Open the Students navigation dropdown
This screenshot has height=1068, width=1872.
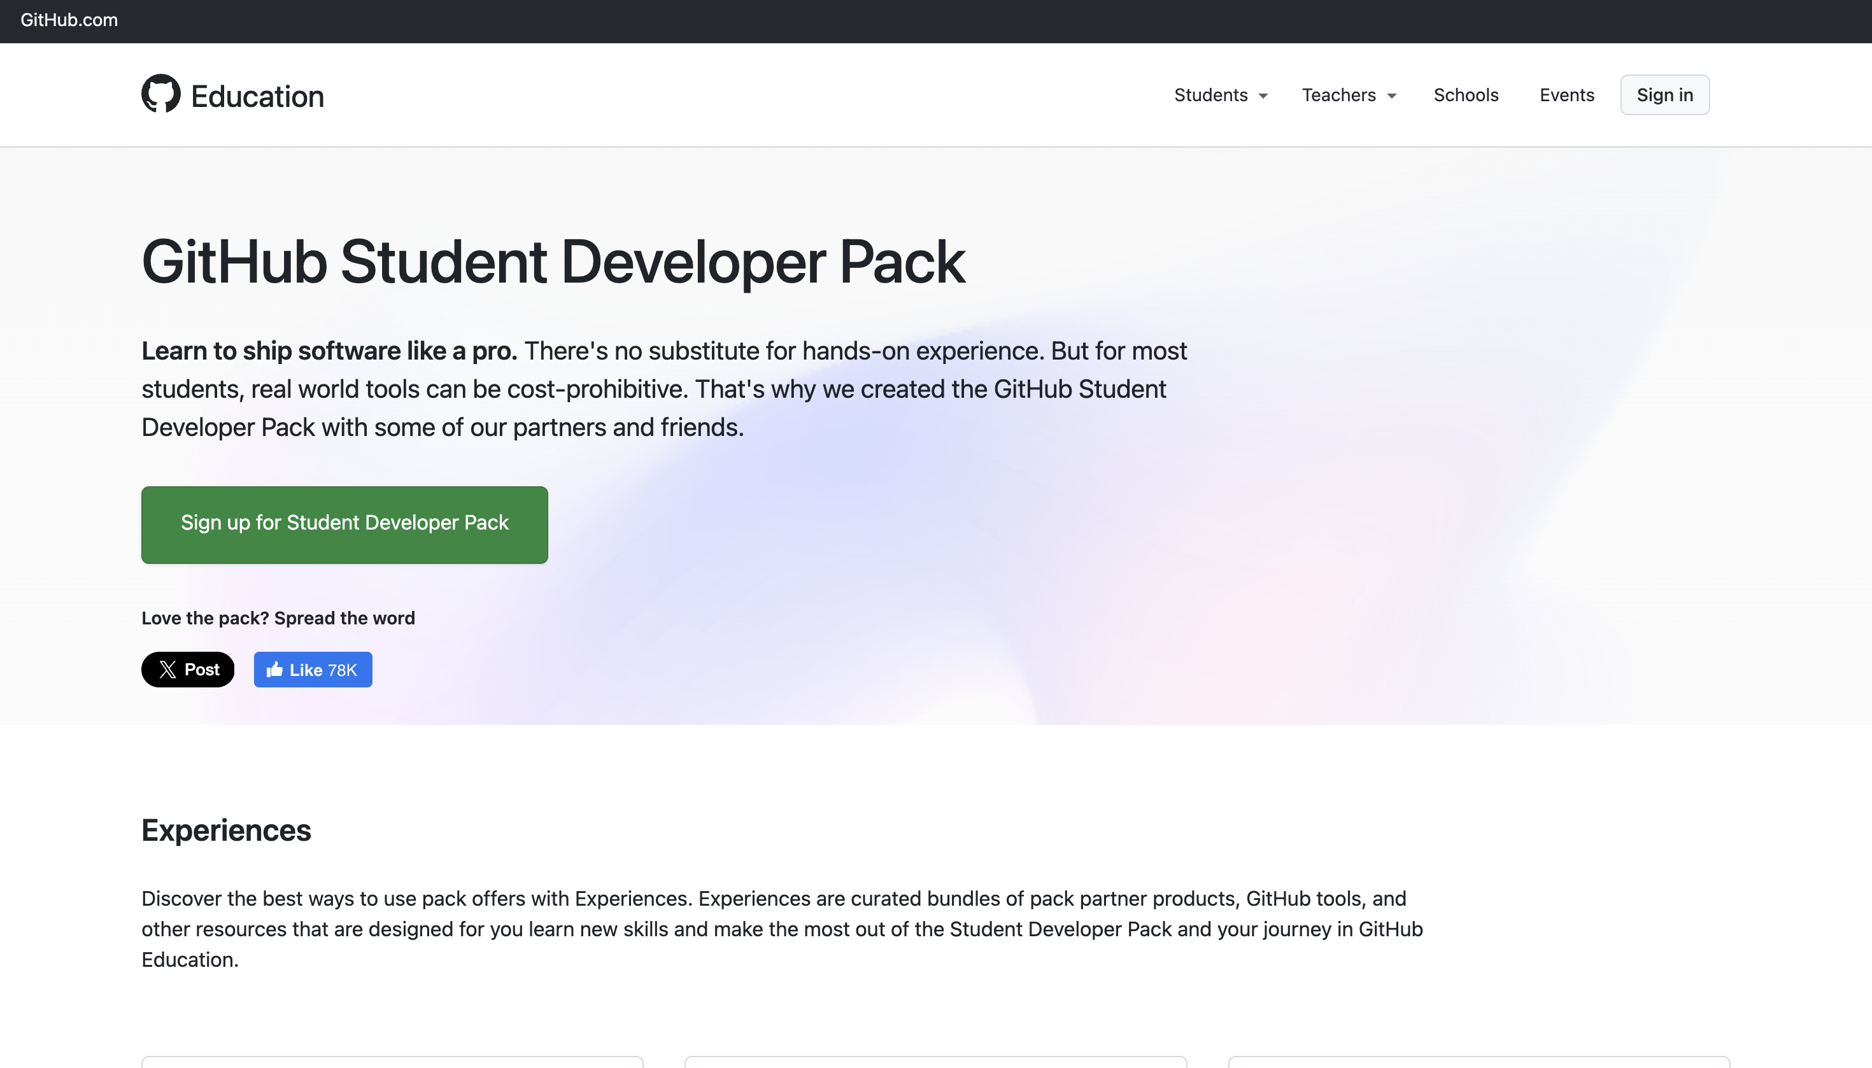tap(1211, 95)
